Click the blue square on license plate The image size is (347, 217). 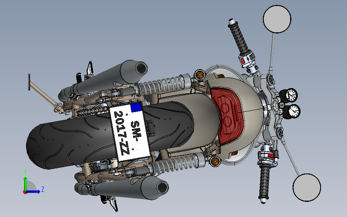click(136, 107)
